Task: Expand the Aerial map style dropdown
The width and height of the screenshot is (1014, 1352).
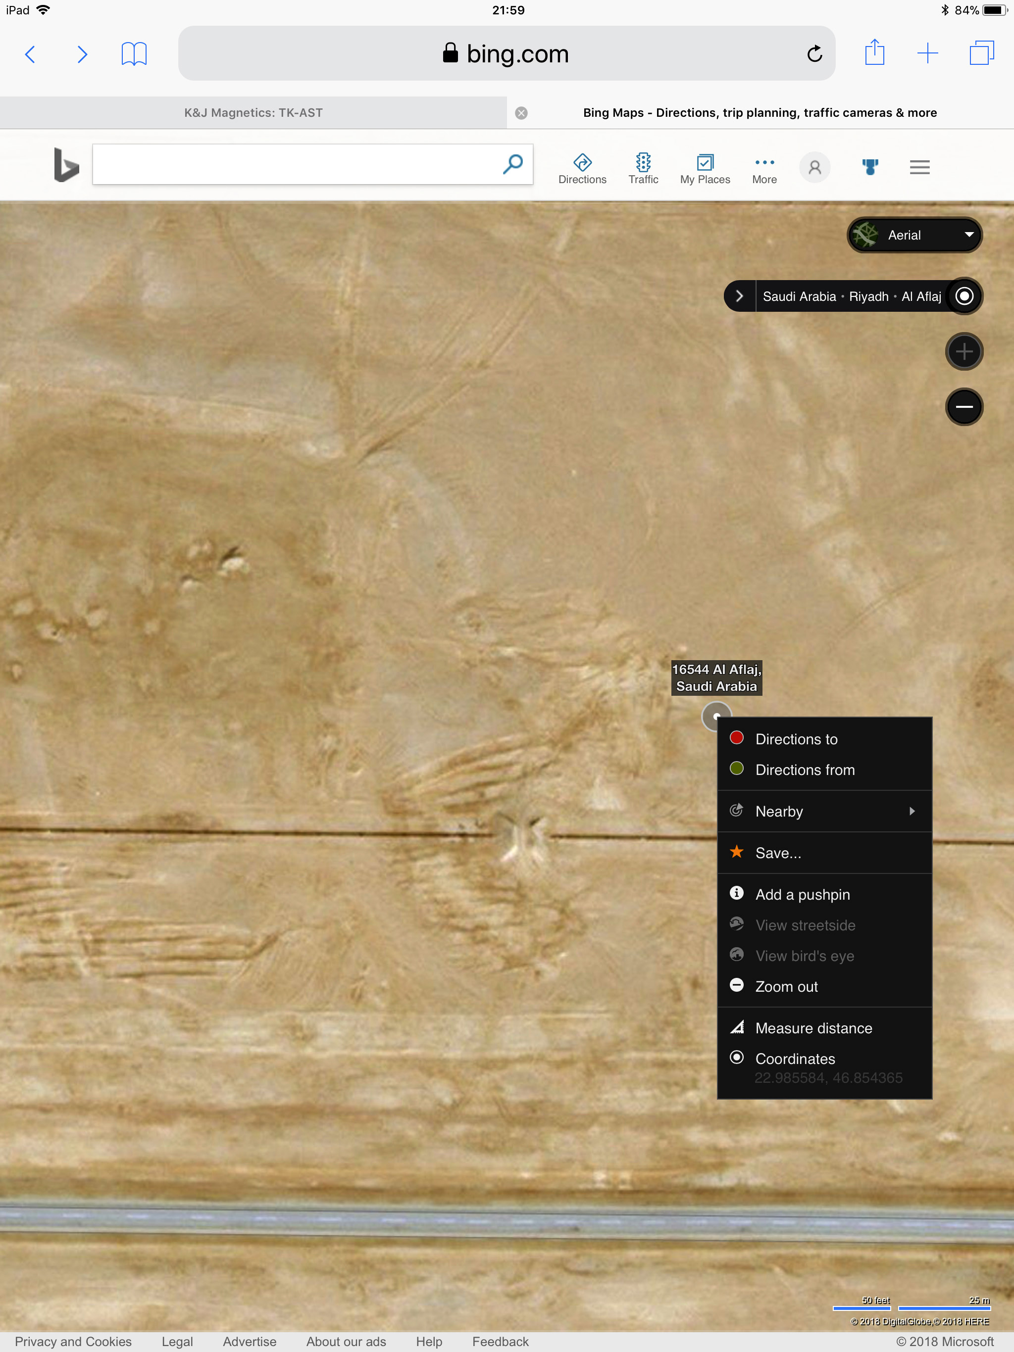Action: click(x=914, y=236)
